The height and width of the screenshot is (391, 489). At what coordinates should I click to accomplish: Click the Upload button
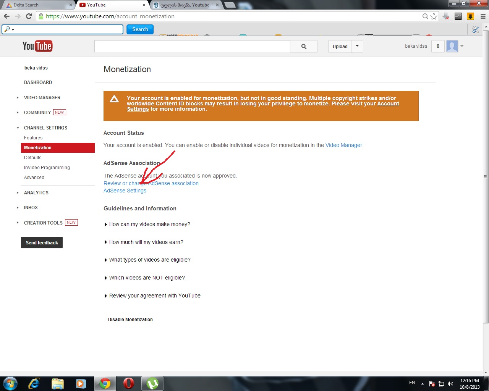click(x=340, y=46)
